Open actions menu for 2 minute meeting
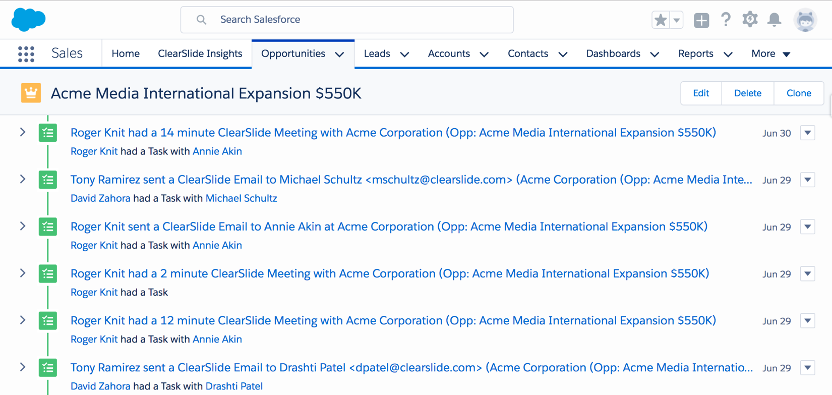This screenshot has height=395, width=832. point(808,274)
